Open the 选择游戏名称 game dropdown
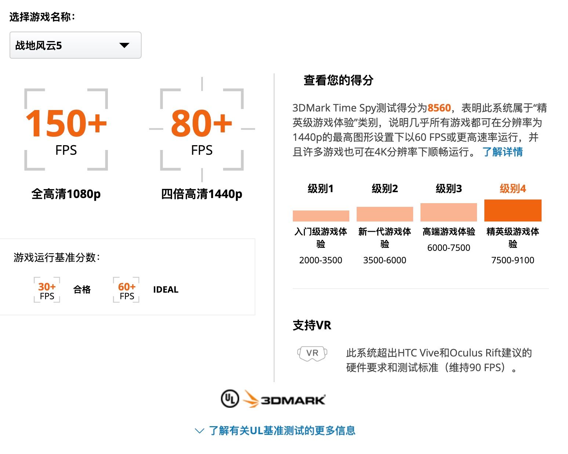The height and width of the screenshot is (454, 568). (75, 45)
